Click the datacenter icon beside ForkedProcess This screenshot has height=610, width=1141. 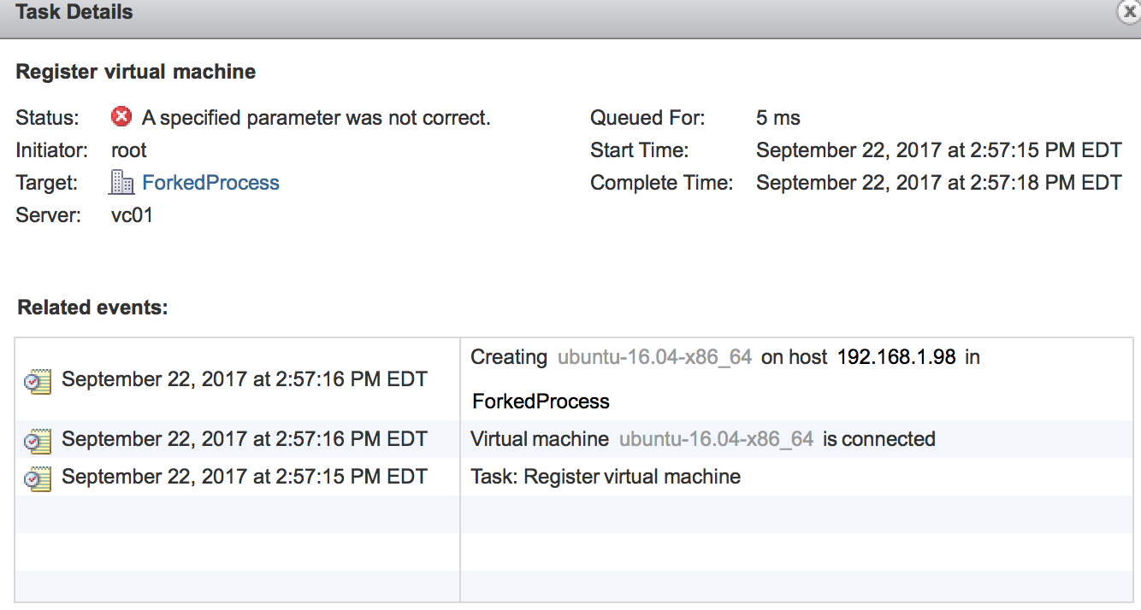tap(121, 182)
